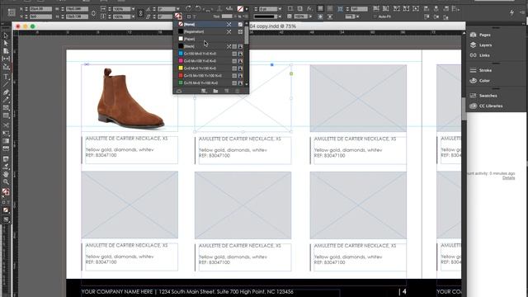Click trash icon in swatches dropdown
The height and width of the screenshot is (297, 528).
coord(238,91)
